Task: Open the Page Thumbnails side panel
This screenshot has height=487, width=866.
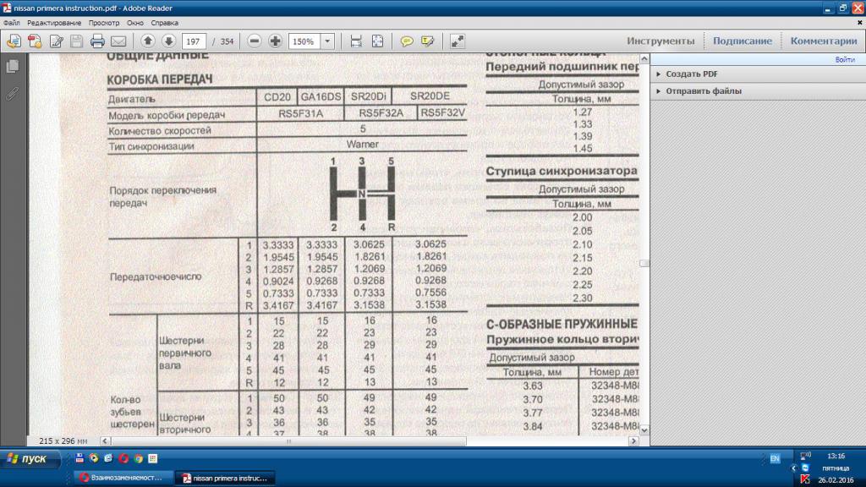Action: point(12,66)
